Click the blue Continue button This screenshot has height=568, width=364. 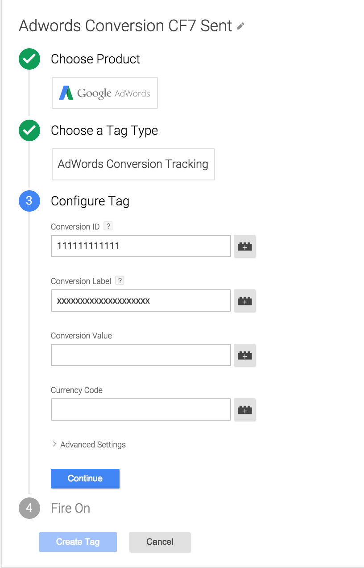click(85, 478)
